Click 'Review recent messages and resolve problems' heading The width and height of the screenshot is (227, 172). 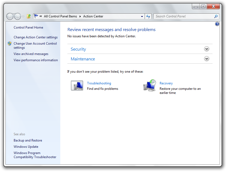tap(112, 30)
